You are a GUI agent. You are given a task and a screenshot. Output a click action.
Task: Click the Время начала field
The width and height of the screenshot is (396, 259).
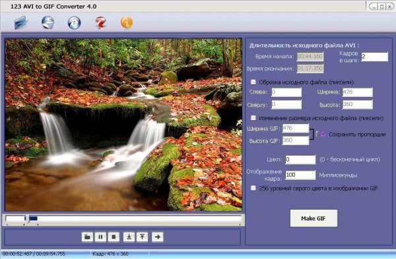[310, 57]
